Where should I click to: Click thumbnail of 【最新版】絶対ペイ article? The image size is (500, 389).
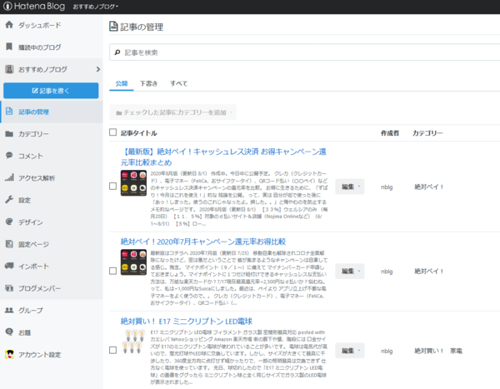pyautogui.click(x=133, y=182)
